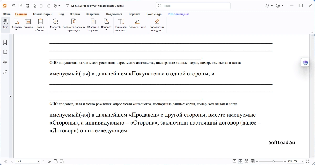Screen dimensions: 315x165
Task: Print the document with the printer icon
Action: [27, 6]
